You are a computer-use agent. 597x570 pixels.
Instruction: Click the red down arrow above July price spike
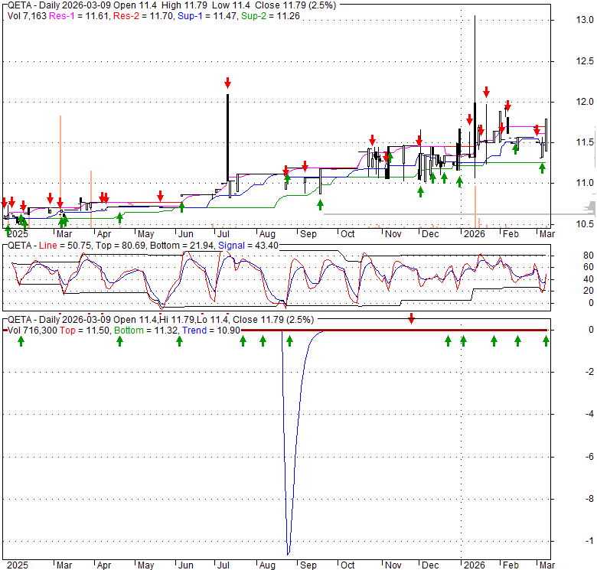click(227, 83)
